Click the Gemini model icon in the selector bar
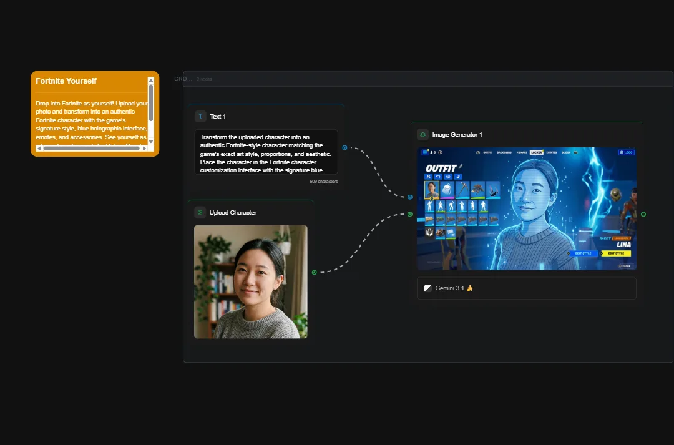This screenshot has height=445, width=674. [428, 288]
